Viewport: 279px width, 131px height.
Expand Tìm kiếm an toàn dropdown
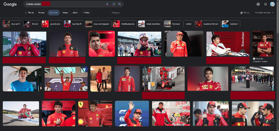264,13
